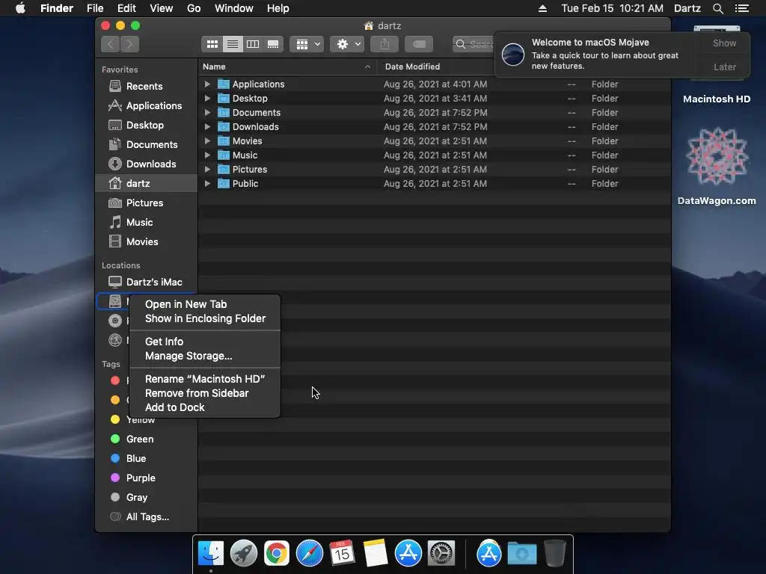Choose Rename "Macintosh HD"

pos(205,379)
